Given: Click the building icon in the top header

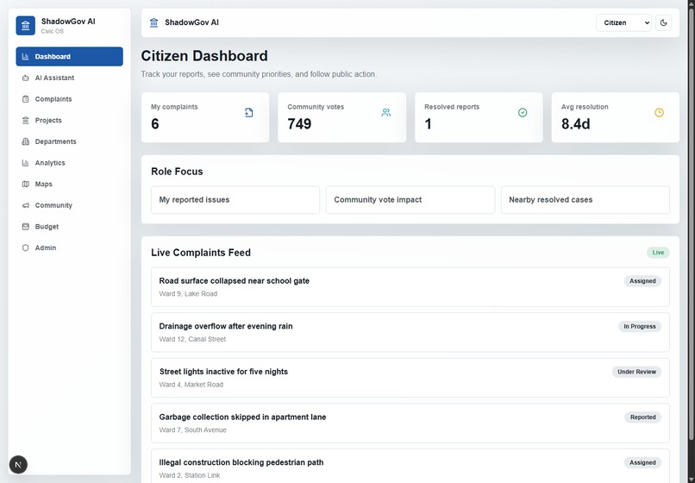Looking at the screenshot, I should click(153, 22).
